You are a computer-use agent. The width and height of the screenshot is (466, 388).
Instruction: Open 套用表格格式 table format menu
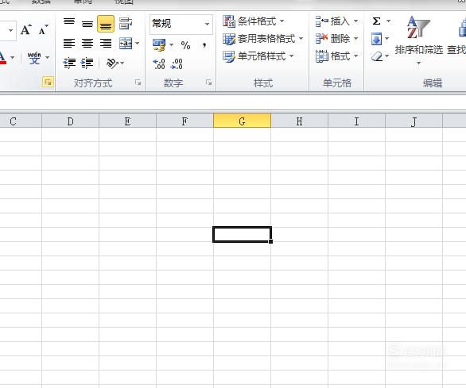pos(262,39)
